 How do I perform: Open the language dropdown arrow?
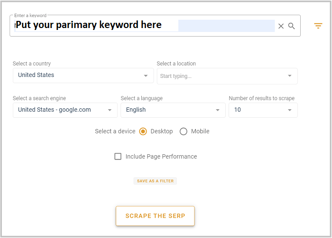218,110
